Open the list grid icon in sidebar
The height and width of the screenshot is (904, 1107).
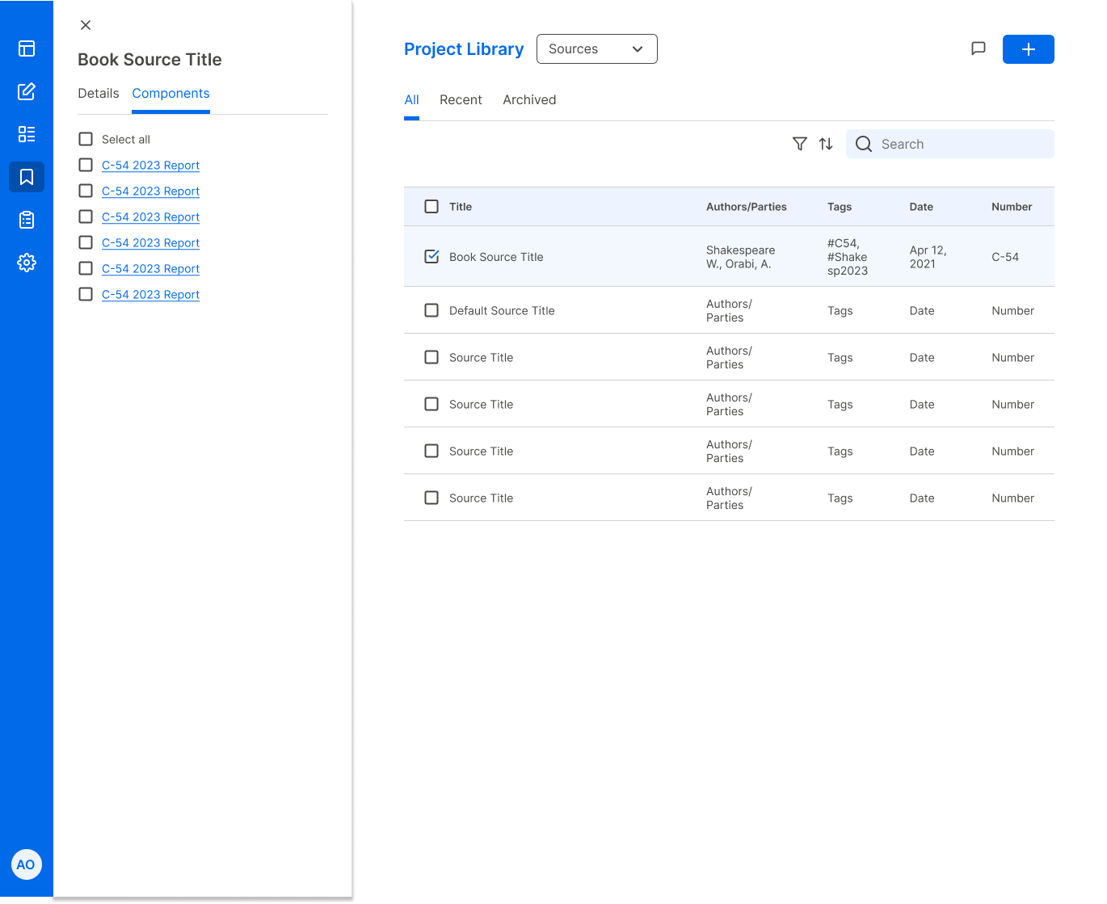[x=27, y=134]
